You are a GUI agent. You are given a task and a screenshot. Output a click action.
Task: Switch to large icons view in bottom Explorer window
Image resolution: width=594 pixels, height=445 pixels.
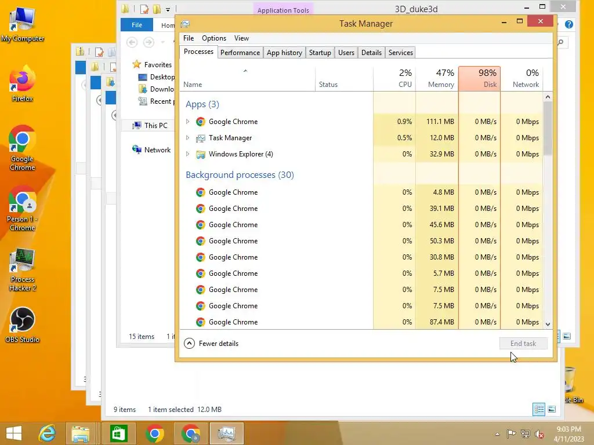[x=552, y=409]
